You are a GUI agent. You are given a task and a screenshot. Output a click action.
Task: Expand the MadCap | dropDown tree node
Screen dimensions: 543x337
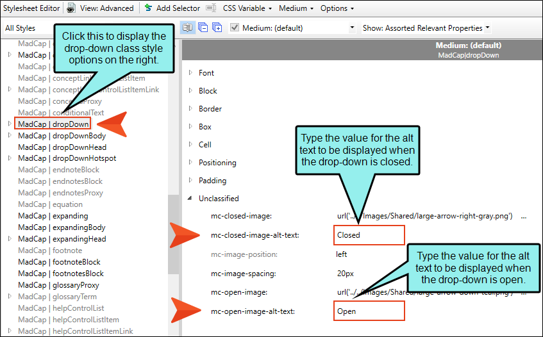9,124
